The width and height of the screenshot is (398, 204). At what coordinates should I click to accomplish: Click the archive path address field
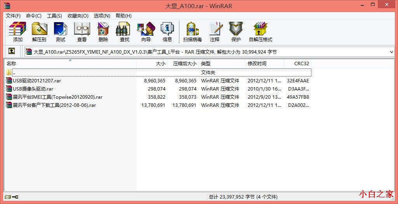[x=210, y=52]
